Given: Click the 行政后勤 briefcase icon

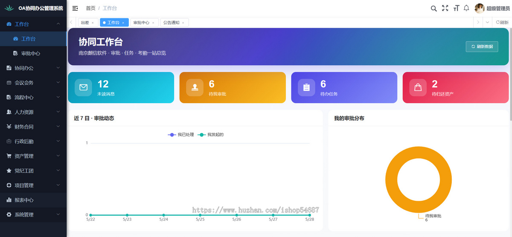Looking at the screenshot, I should pyautogui.click(x=9, y=142).
